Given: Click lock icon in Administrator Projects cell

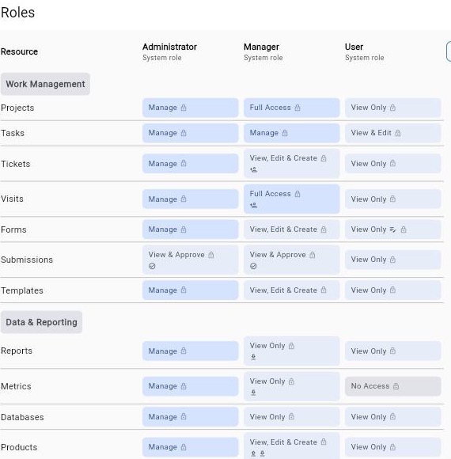Looking at the screenshot, I should click(184, 108).
